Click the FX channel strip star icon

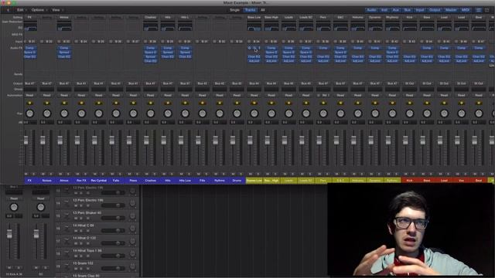click(x=29, y=103)
